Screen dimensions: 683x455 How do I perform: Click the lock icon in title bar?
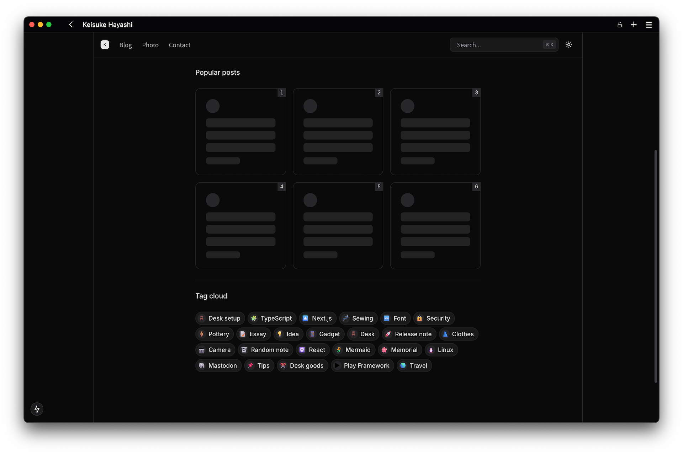(x=619, y=25)
